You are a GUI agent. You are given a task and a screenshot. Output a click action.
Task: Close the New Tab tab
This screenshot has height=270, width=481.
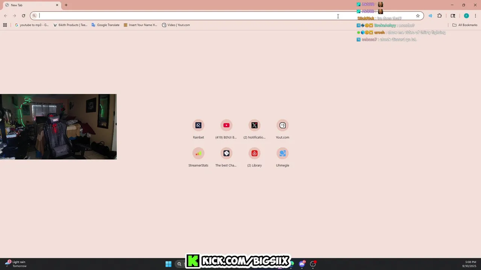[x=57, y=5]
